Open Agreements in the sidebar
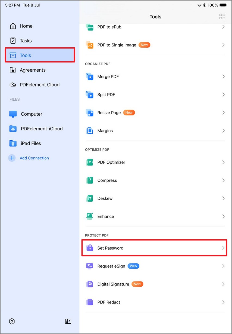Screen dimensions: 232x334 coord(33,70)
